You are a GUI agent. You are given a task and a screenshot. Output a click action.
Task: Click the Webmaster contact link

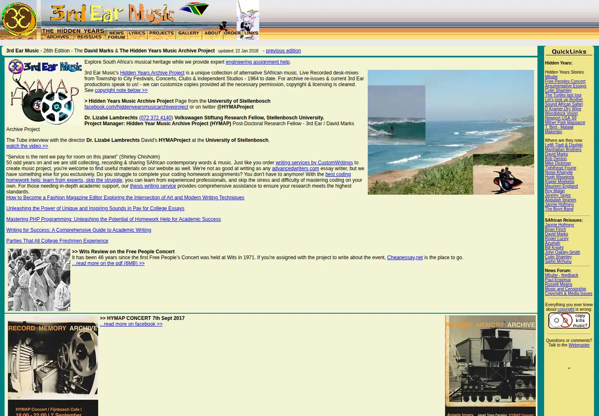[x=579, y=345]
